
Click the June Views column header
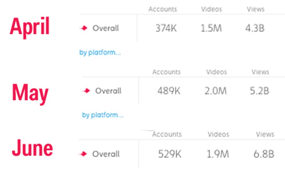(x=265, y=135)
